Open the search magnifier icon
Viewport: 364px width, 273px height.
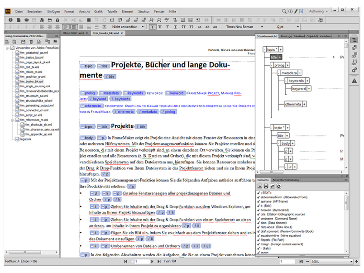coord(284,12)
